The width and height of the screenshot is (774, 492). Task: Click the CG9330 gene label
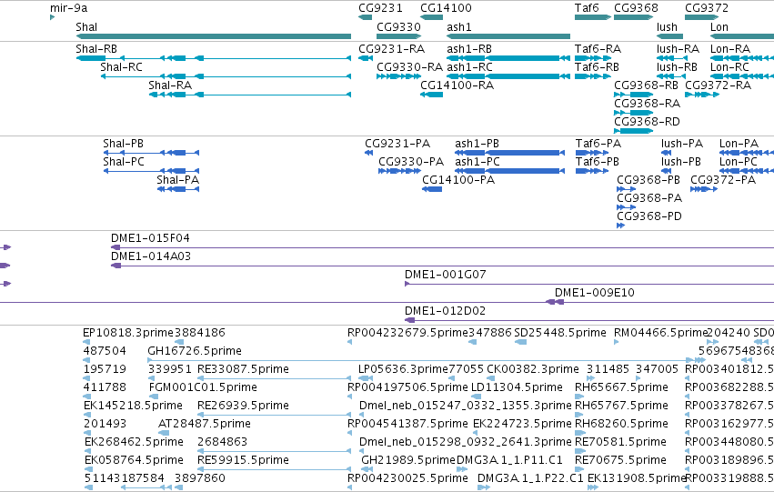(398, 27)
